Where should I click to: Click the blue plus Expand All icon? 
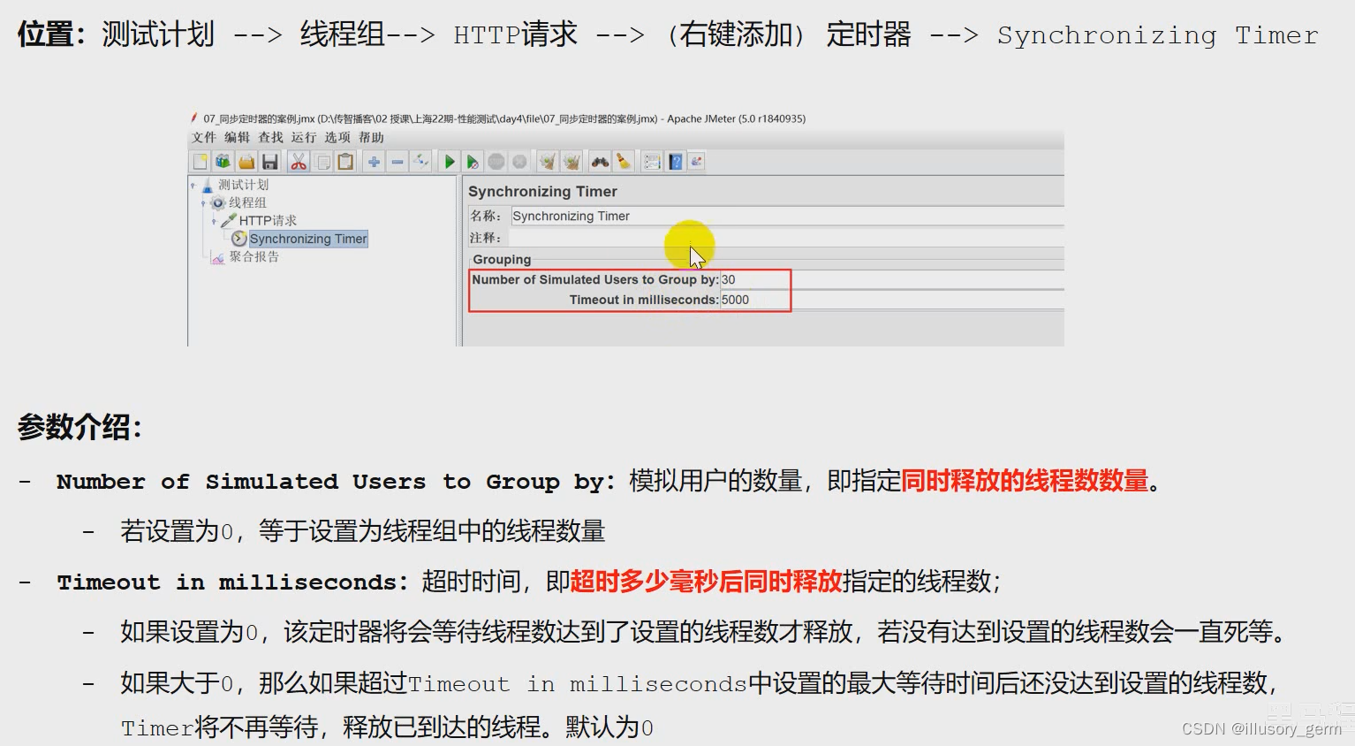point(374,162)
